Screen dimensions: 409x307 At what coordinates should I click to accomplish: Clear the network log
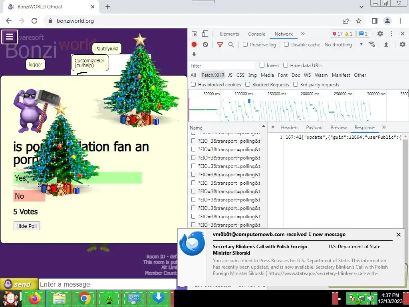(206, 45)
